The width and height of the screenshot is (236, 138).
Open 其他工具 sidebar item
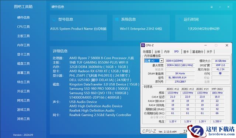coord(23,119)
